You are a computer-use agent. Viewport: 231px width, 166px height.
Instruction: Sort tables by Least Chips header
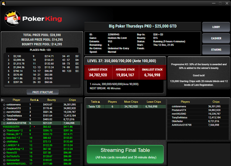coord(154,102)
